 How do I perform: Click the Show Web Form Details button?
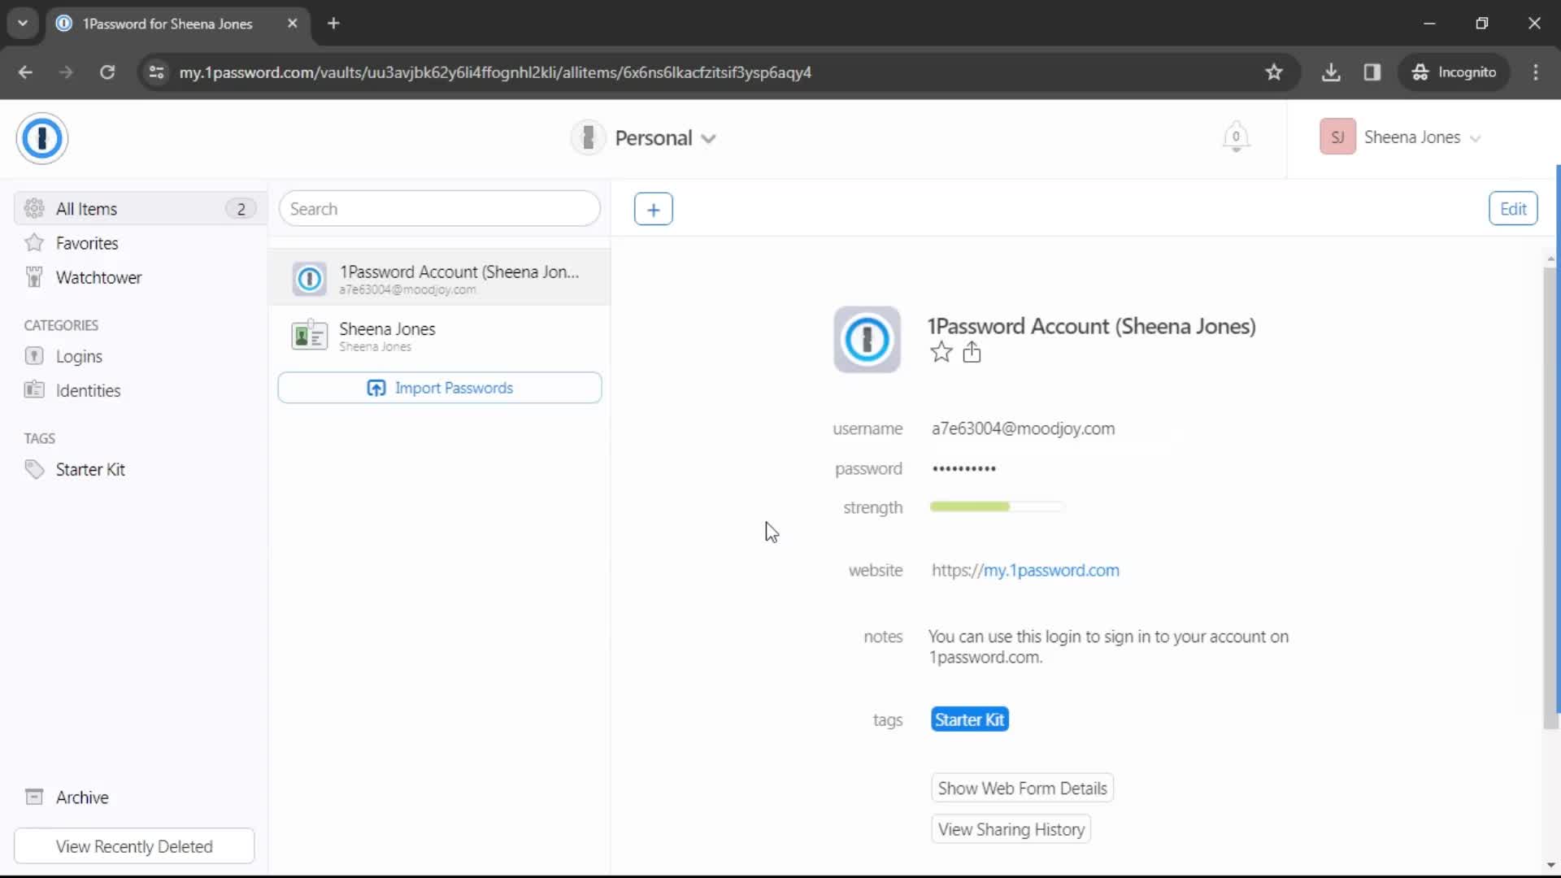point(1022,788)
